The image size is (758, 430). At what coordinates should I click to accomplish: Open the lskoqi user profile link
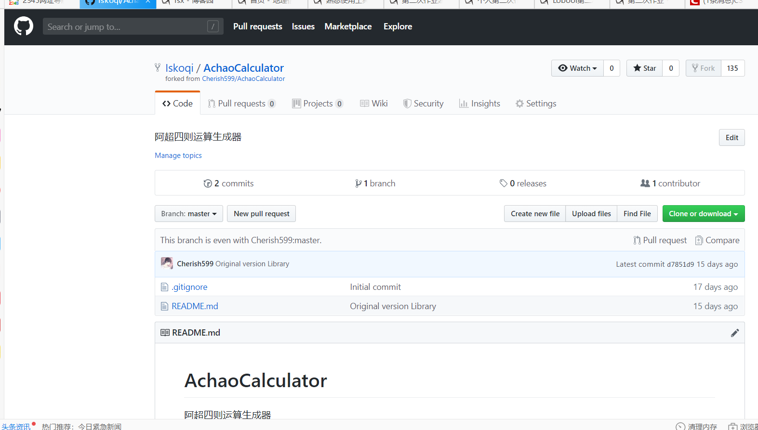[x=179, y=68]
